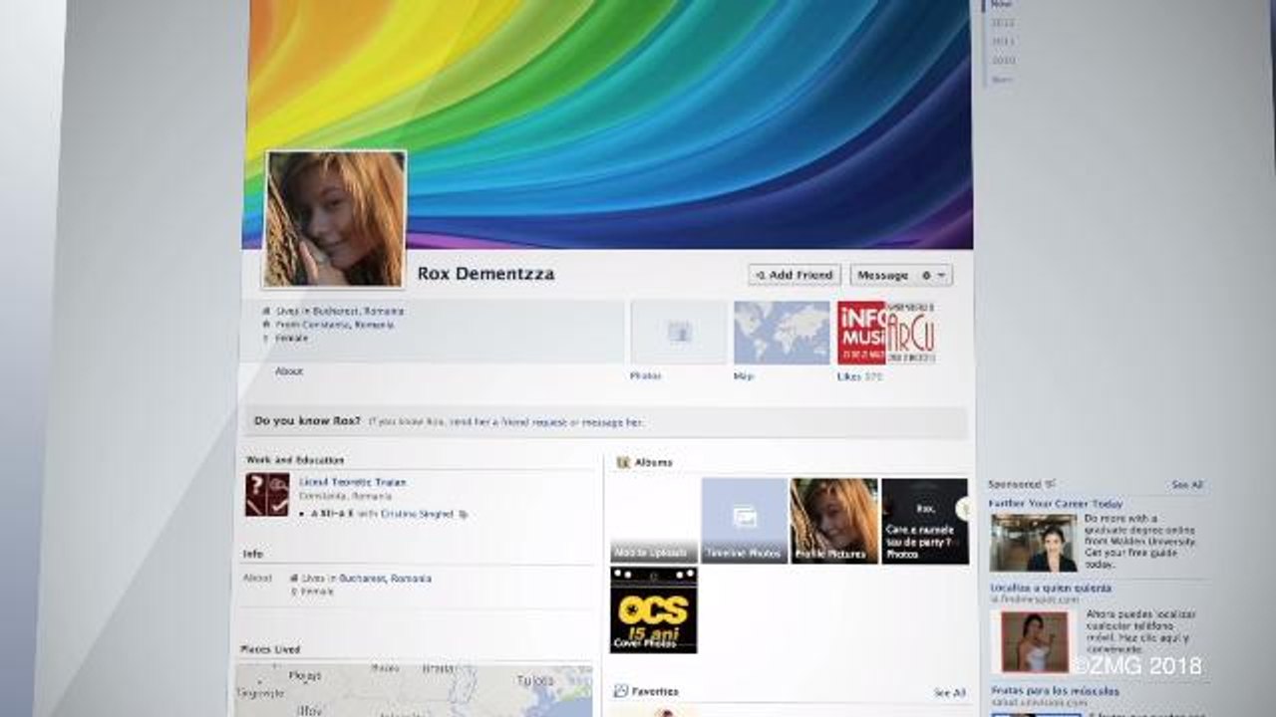Image resolution: width=1276 pixels, height=717 pixels.
Task: Open the Photos tile on the profile
Action: click(679, 333)
